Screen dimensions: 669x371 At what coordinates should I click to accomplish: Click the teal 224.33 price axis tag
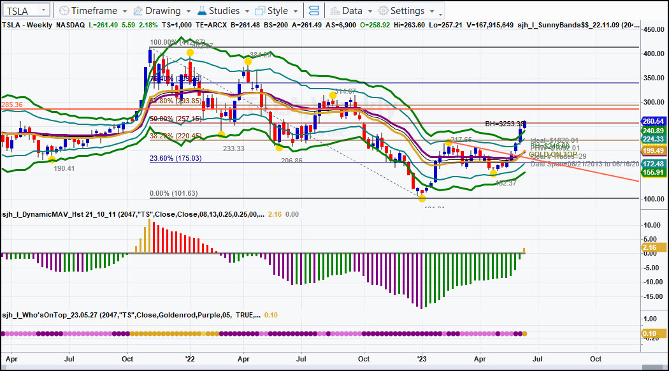(653, 139)
